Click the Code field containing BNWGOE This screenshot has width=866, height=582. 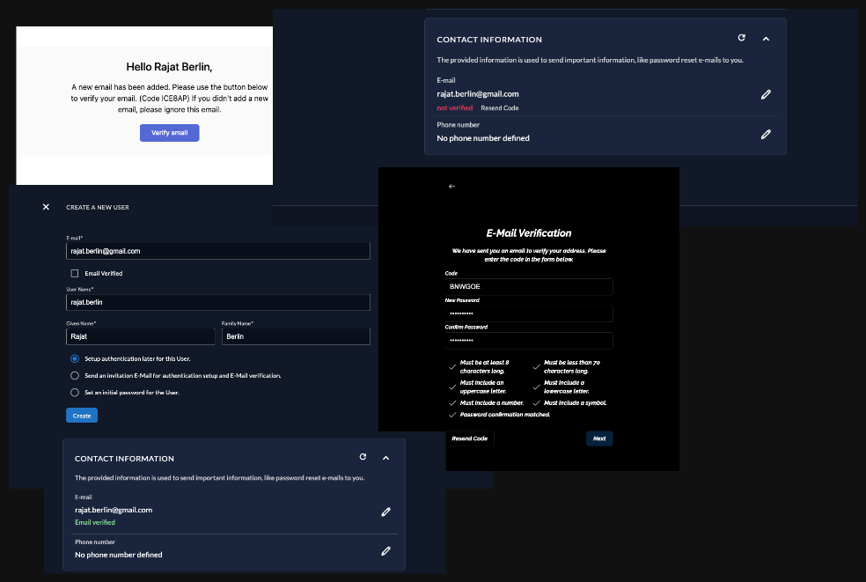tap(529, 286)
